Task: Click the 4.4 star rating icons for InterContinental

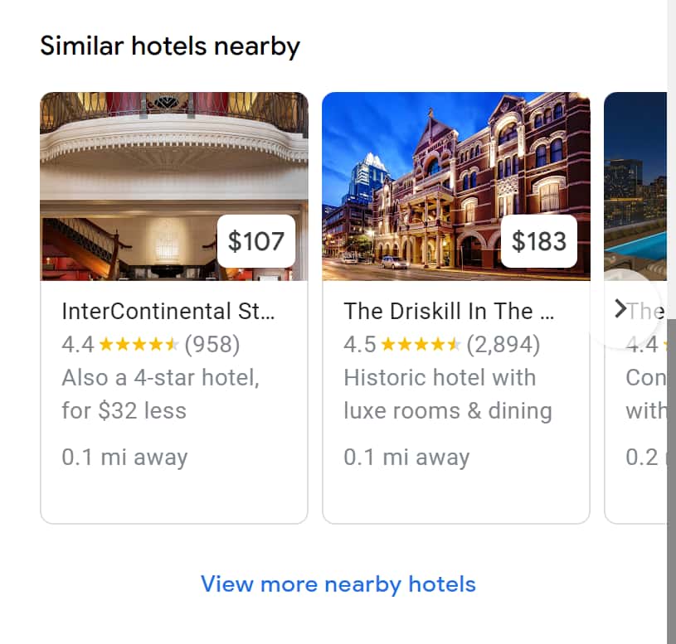Action: point(139,344)
